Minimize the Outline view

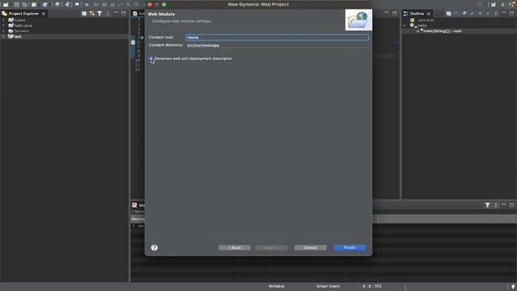pyautogui.click(x=503, y=13)
